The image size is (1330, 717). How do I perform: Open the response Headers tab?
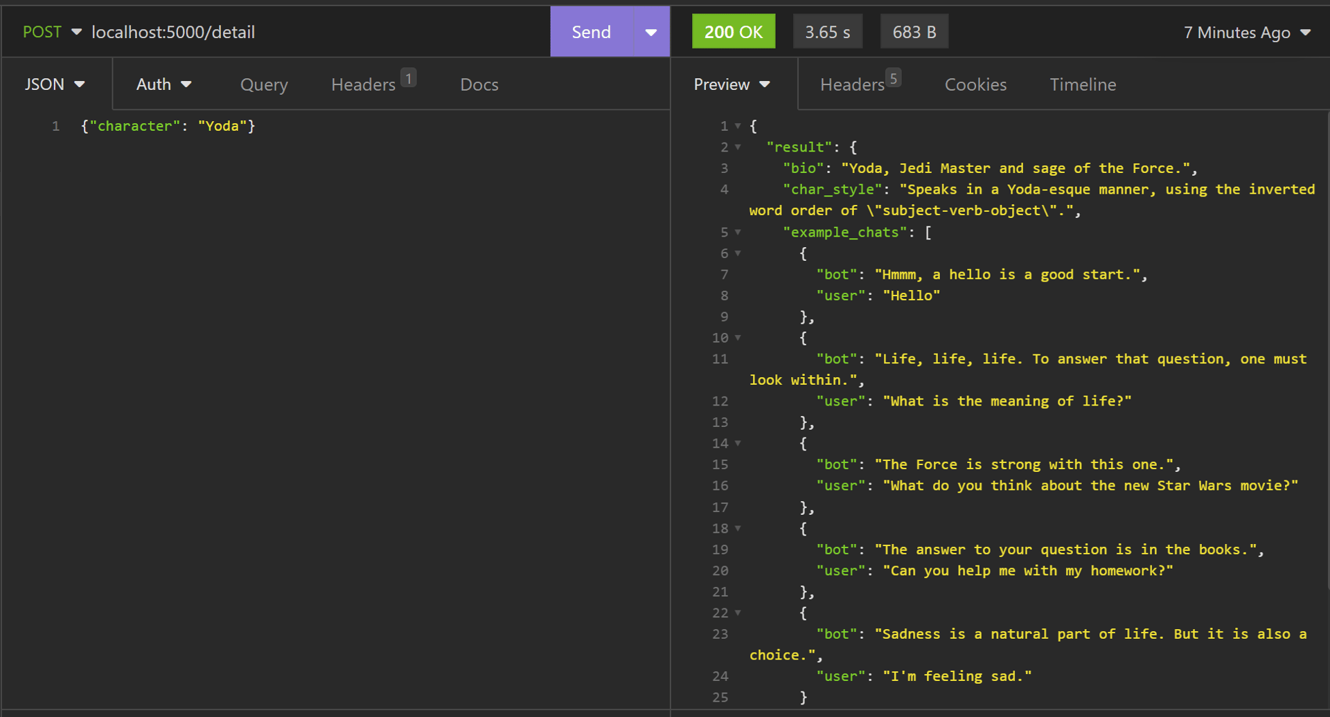click(x=853, y=84)
